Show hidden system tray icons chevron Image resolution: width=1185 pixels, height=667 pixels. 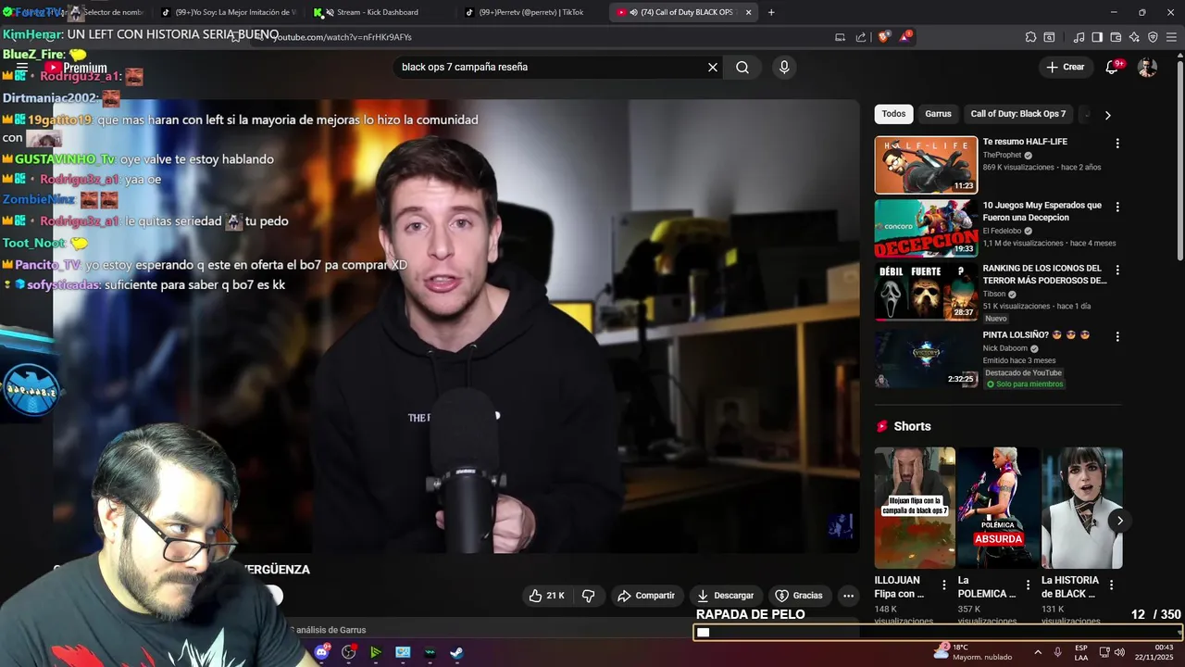(1038, 652)
